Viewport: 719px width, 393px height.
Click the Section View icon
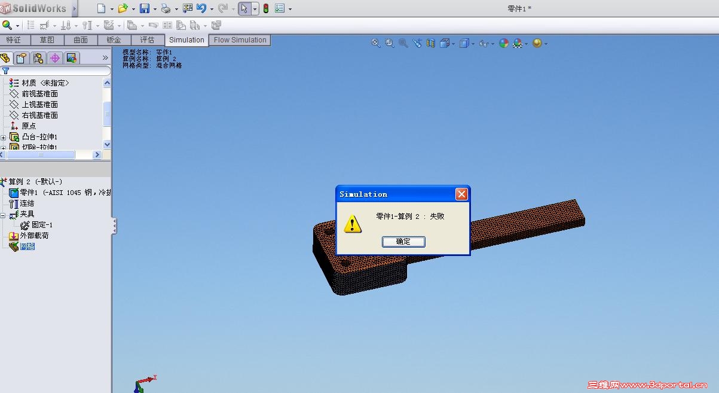430,43
